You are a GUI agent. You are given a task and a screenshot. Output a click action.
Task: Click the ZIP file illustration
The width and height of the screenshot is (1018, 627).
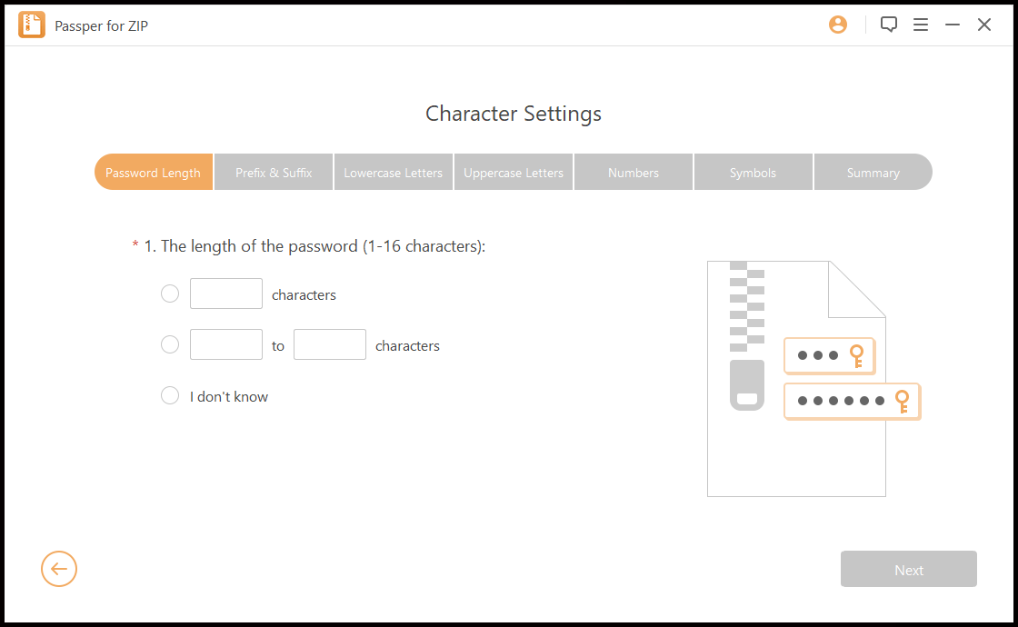coord(813,378)
